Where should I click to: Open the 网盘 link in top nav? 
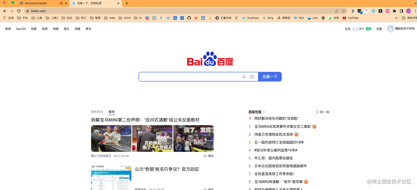(x=77, y=29)
